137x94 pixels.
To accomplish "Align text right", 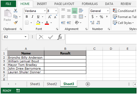I will pos(75,17).
